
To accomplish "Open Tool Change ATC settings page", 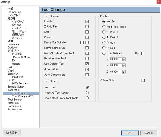I will (23, 96).
